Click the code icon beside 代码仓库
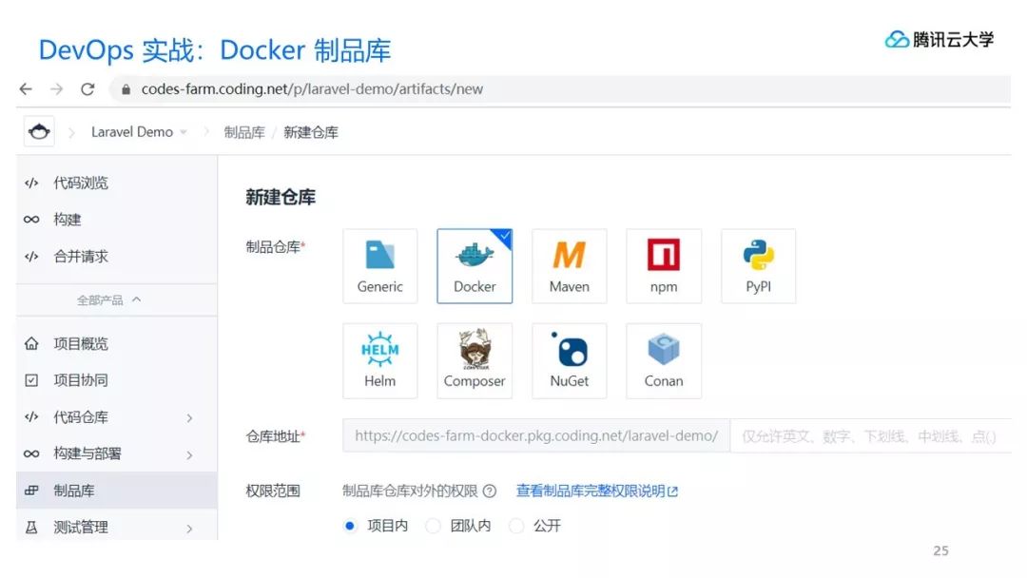Viewport: 1027px width, 578px height. (x=31, y=417)
